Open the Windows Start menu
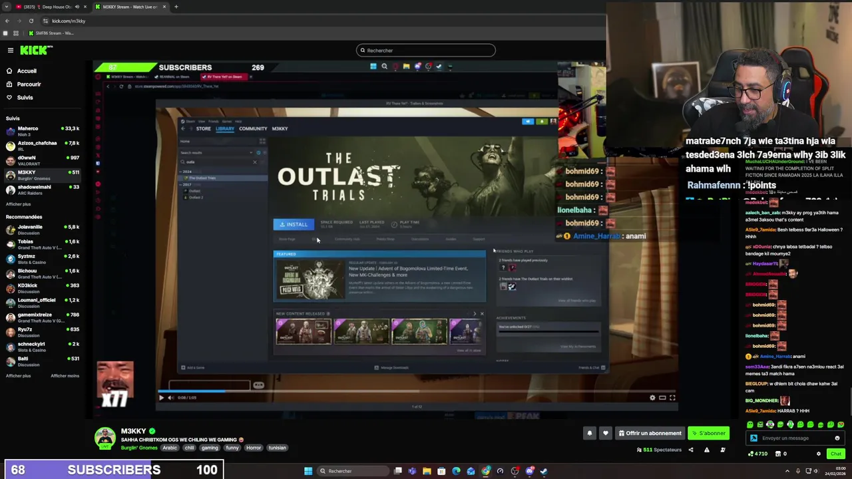 click(x=308, y=471)
